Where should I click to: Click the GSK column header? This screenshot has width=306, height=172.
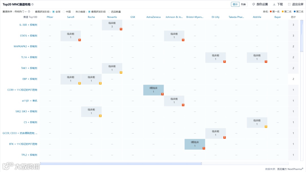pyautogui.click(x=133, y=17)
